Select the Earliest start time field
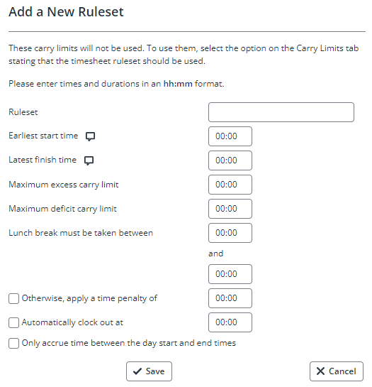 click(230, 136)
